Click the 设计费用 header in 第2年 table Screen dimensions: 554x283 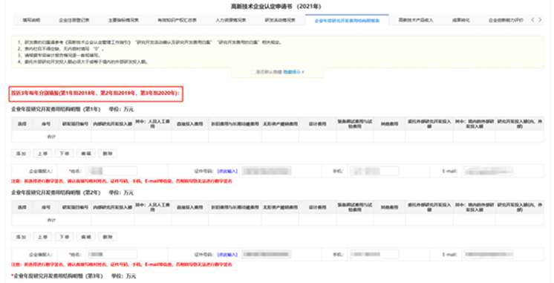click(318, 207)
